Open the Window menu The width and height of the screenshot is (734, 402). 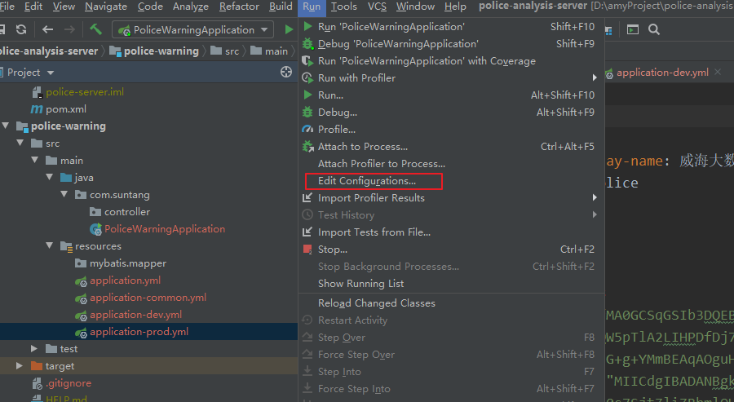[x=415, y=7]
